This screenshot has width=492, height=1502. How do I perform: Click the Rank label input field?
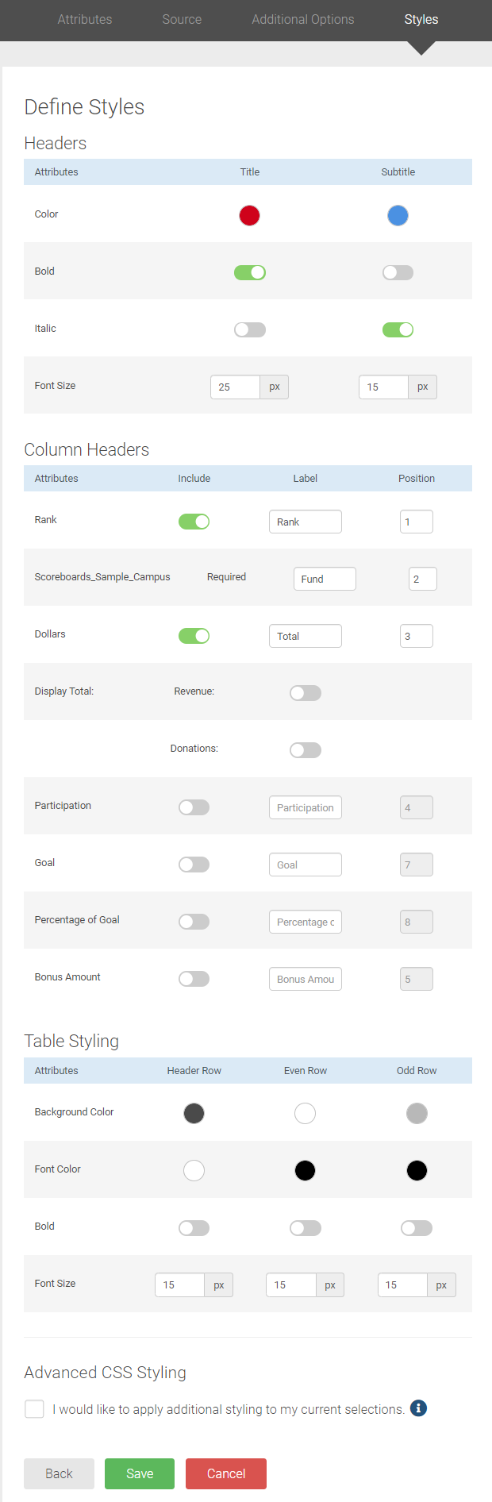coord(305,522)
